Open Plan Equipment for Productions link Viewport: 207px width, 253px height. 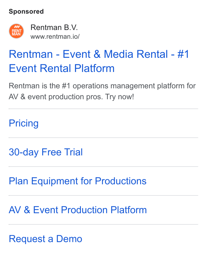(78, 181)
